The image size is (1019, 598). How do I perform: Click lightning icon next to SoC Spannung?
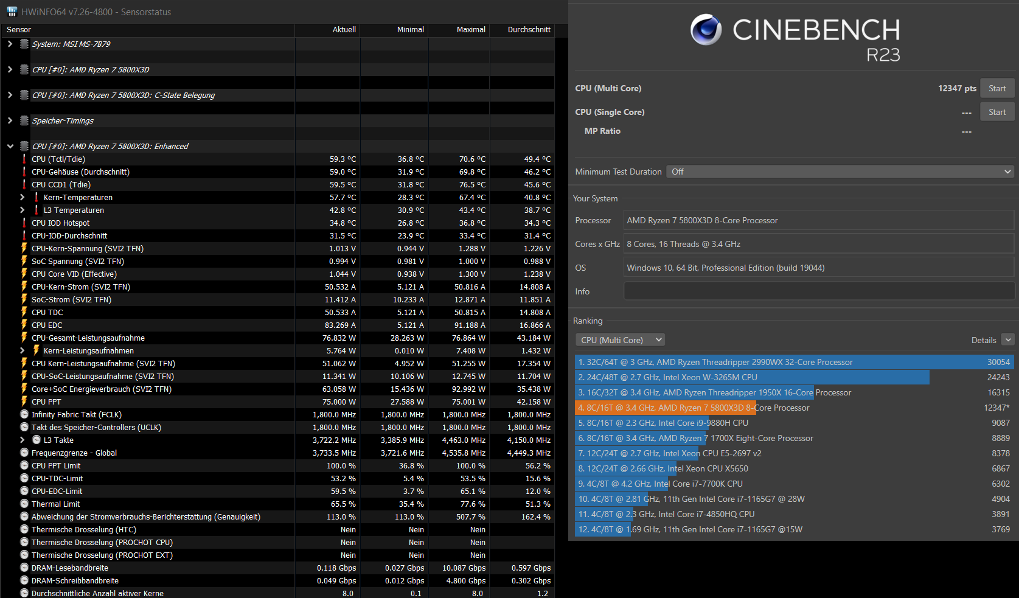coord(24,261)
